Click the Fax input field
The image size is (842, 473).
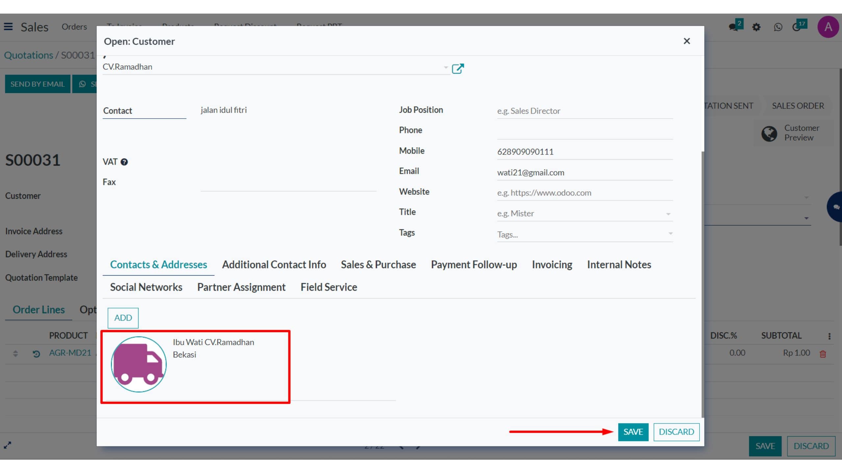point(288,184)
